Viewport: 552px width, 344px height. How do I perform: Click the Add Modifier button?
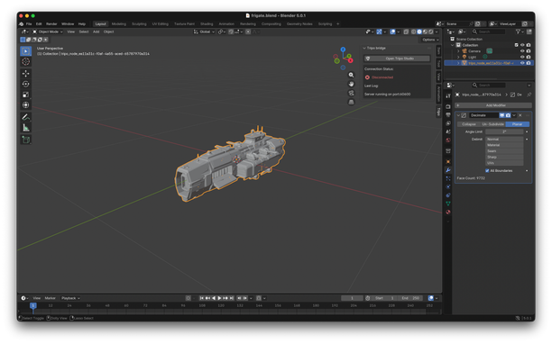click(493, 105)
